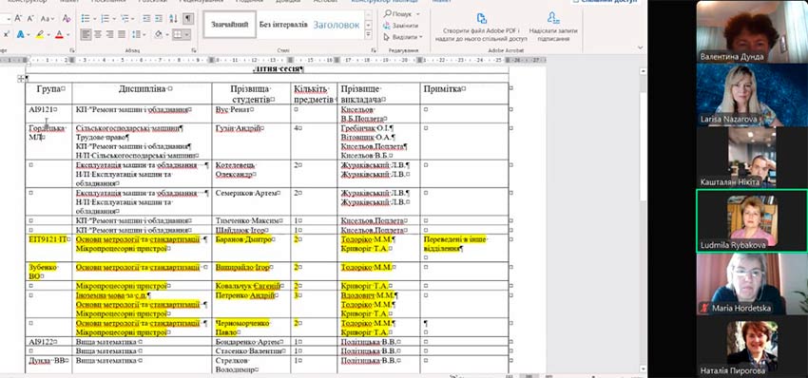Open the Пошук search dropdown arrow
Image resolution: width=808 pixels, height=378 pixels.
click(418, 14)
